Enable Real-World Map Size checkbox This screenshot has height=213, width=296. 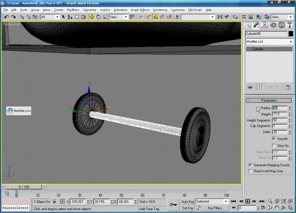pos(250,171)
